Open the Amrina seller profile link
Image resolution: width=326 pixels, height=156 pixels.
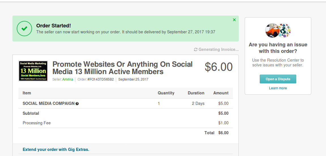coord(68,79)
